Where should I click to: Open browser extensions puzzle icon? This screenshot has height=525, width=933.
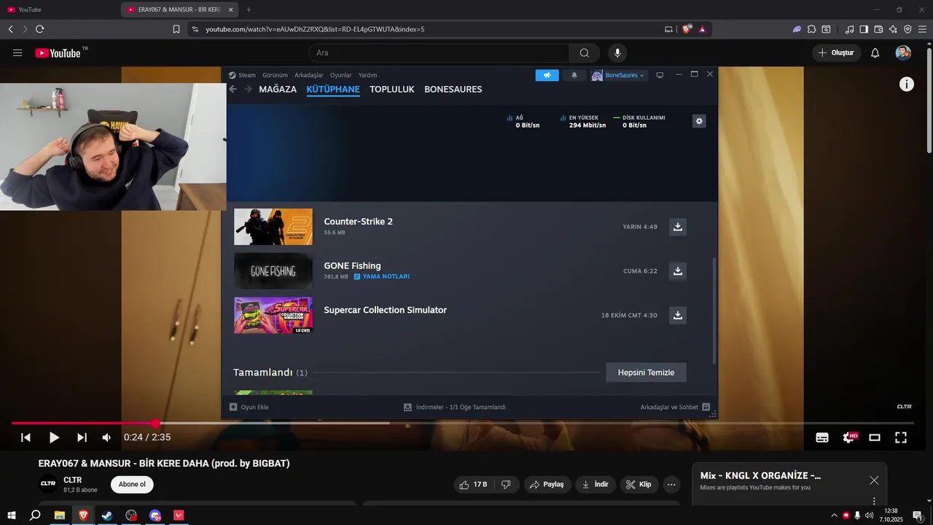point(811,29)
